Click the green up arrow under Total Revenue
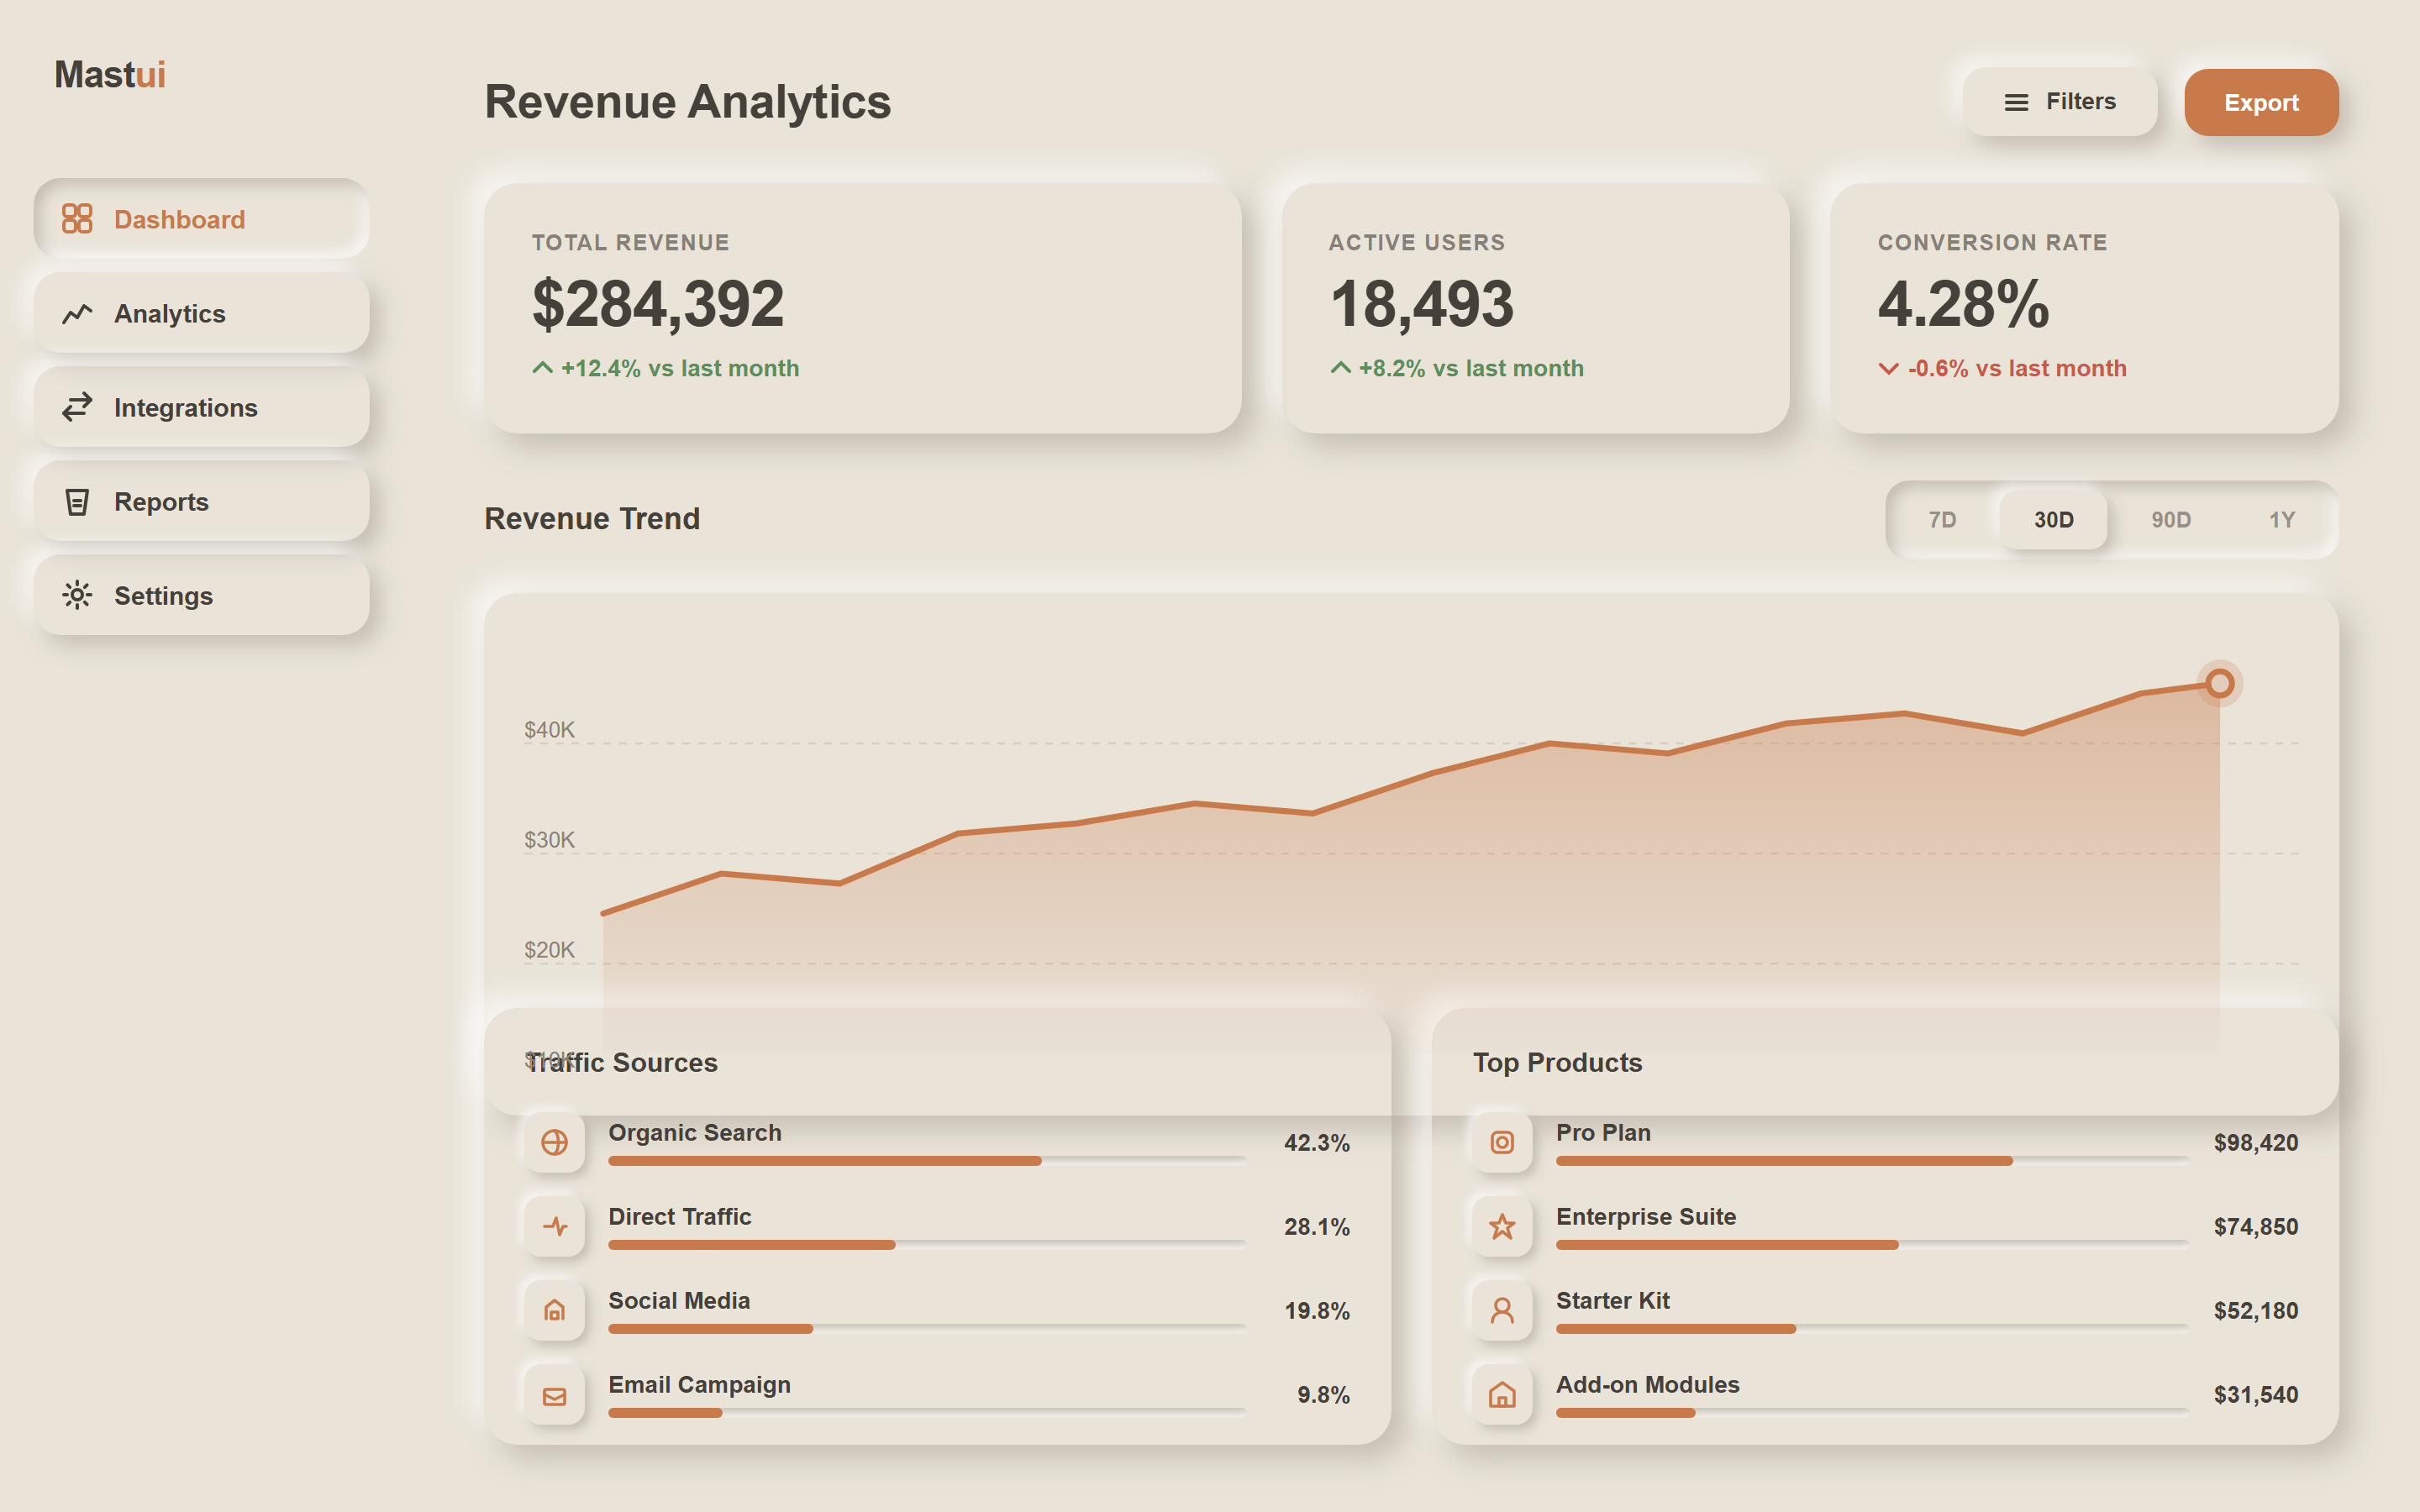This screenshot has height=1512, width=2420. [x=542, y=368]
